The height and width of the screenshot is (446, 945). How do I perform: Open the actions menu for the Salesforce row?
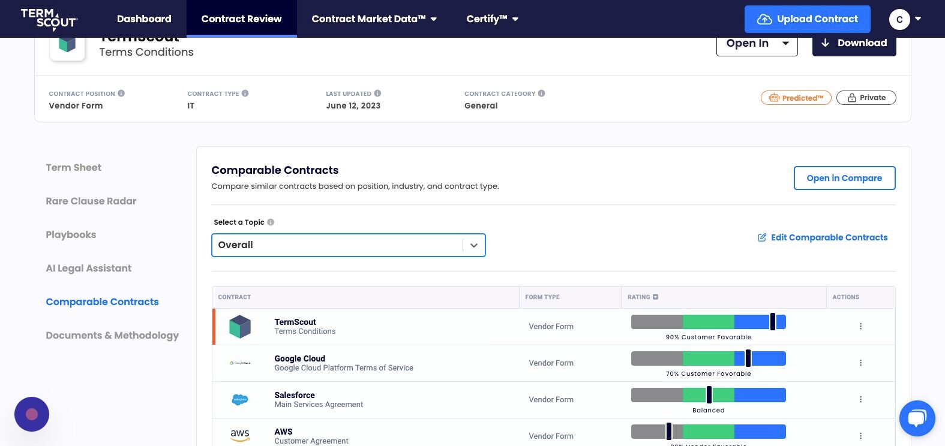coord(860,400)
